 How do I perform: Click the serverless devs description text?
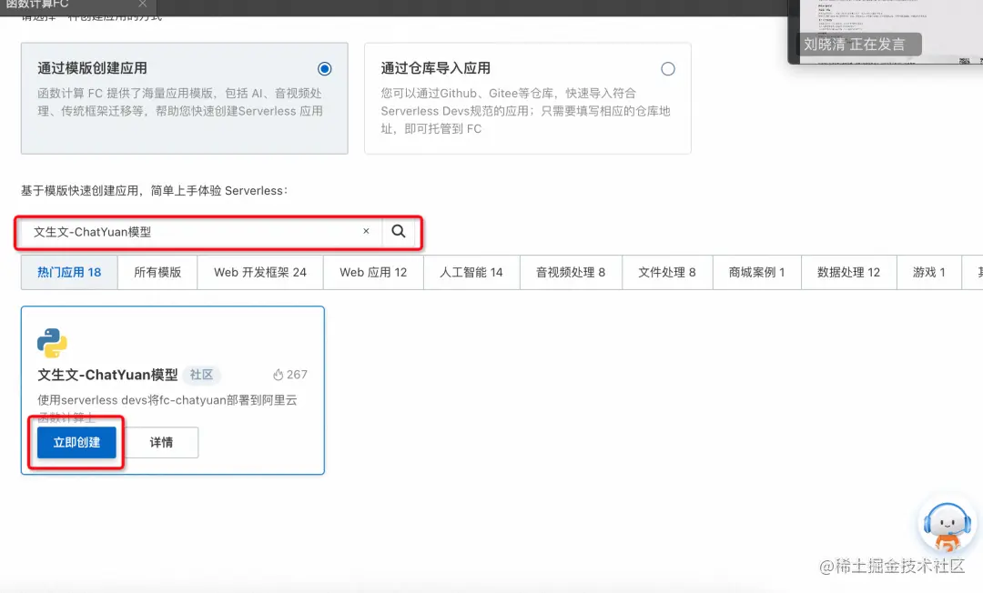click(x=167, y=407)
